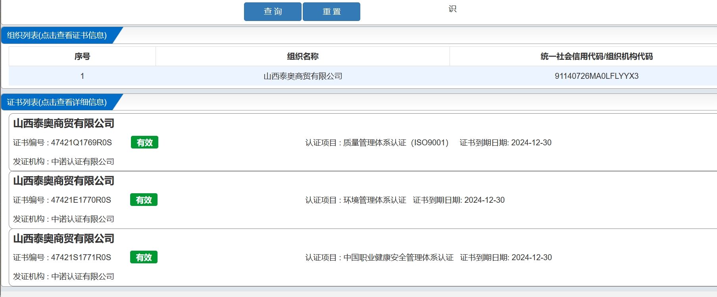Select the 证书列表 section header tab
Screen dimensions: 717x297
pos(57,102)
